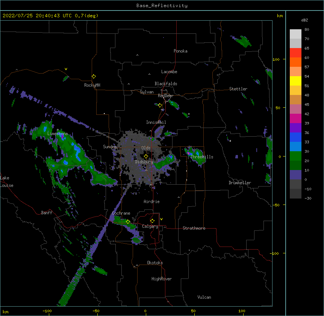Click the Limestone label

tap(58, 134)
